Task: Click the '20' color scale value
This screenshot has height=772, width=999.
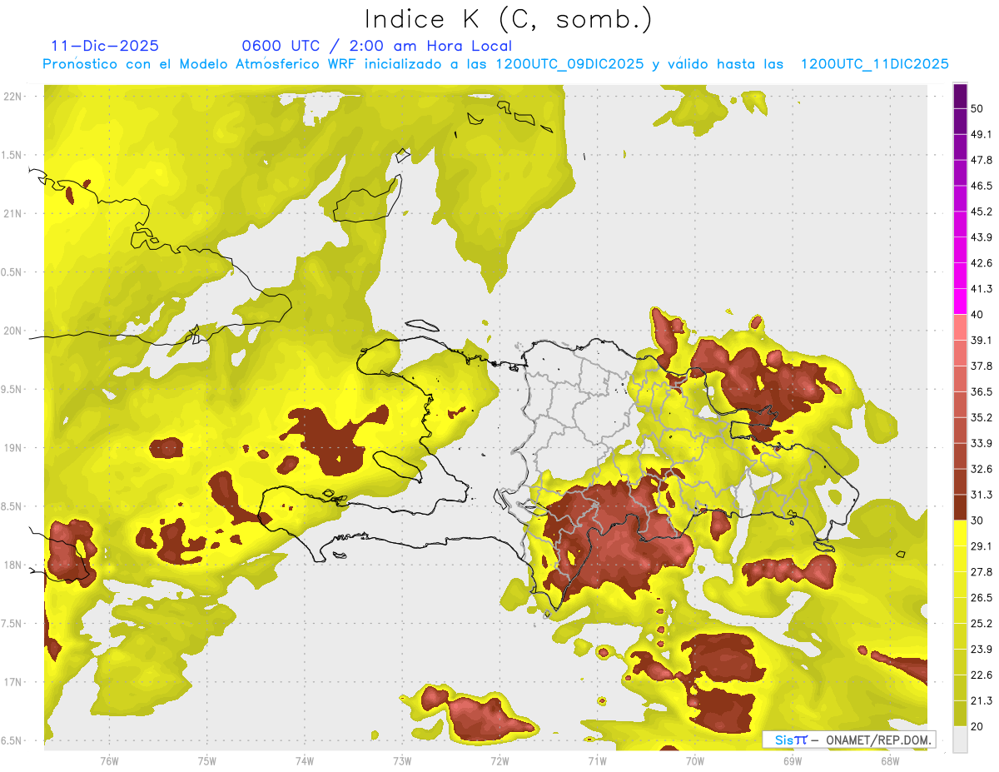Action: click(977, 726)
